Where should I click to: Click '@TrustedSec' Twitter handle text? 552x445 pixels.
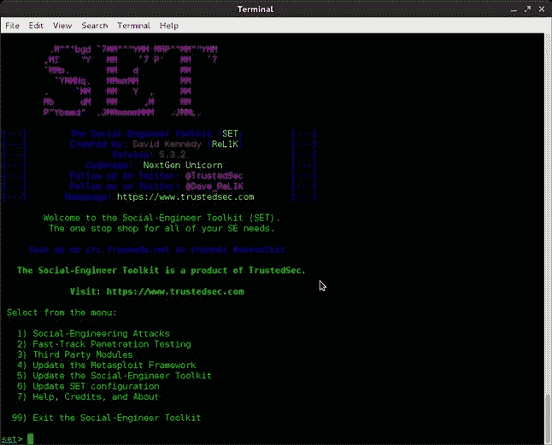click(x=214, y=176)
